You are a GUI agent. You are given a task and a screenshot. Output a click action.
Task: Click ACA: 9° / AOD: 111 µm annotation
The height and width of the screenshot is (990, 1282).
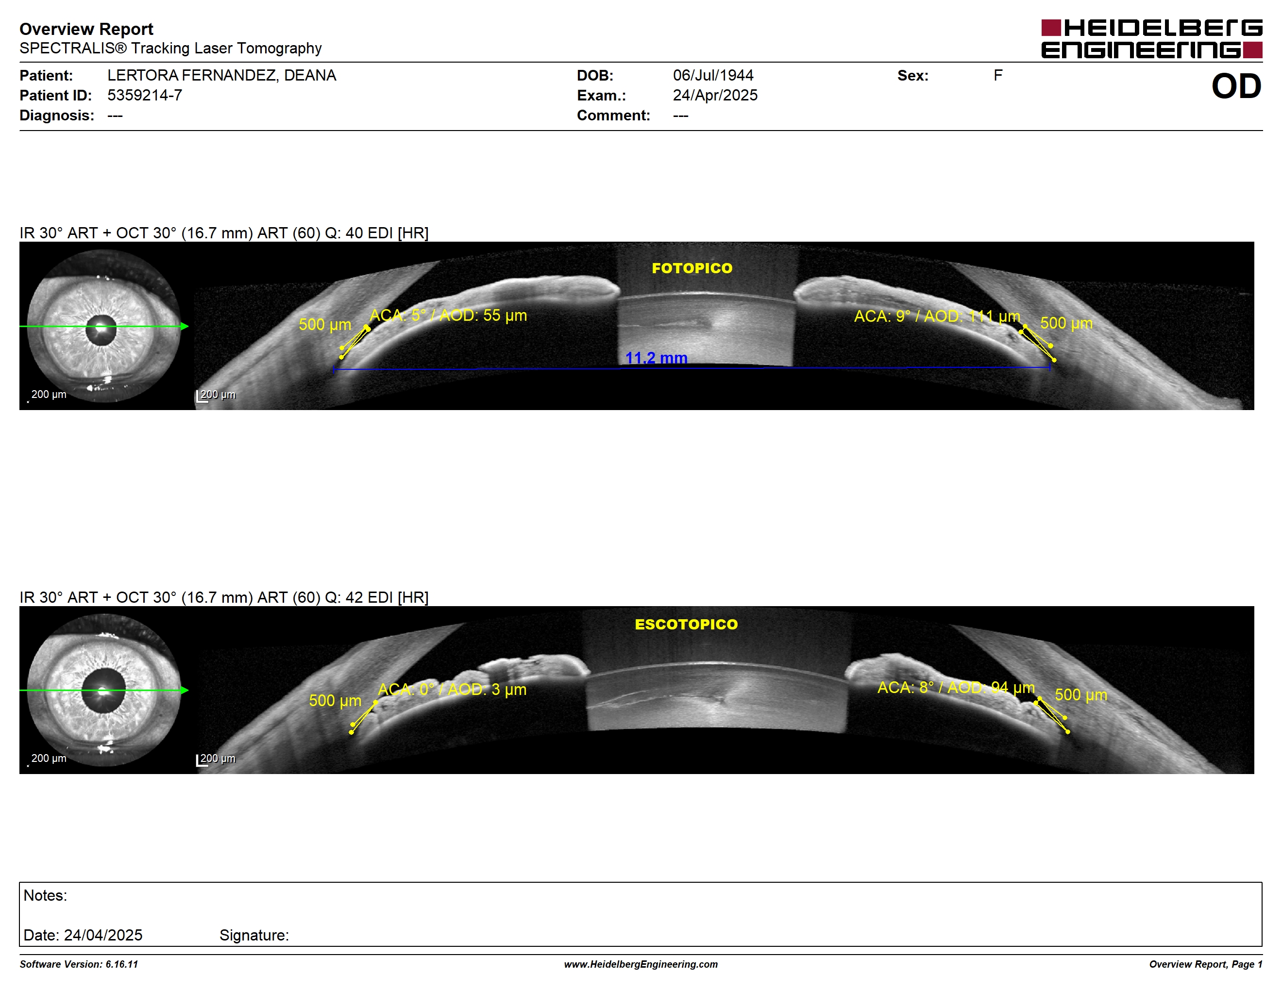(937, 316)
